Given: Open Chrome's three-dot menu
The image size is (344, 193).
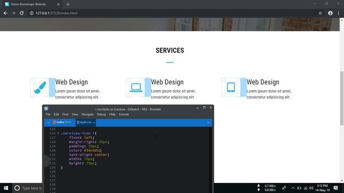Looking at the screenshot, I should (x=339, y=13).
